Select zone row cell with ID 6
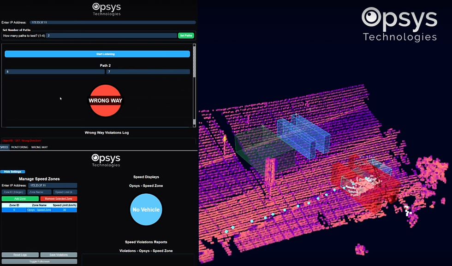Screen dimensions: 452x266 click(x=14, y=210)
